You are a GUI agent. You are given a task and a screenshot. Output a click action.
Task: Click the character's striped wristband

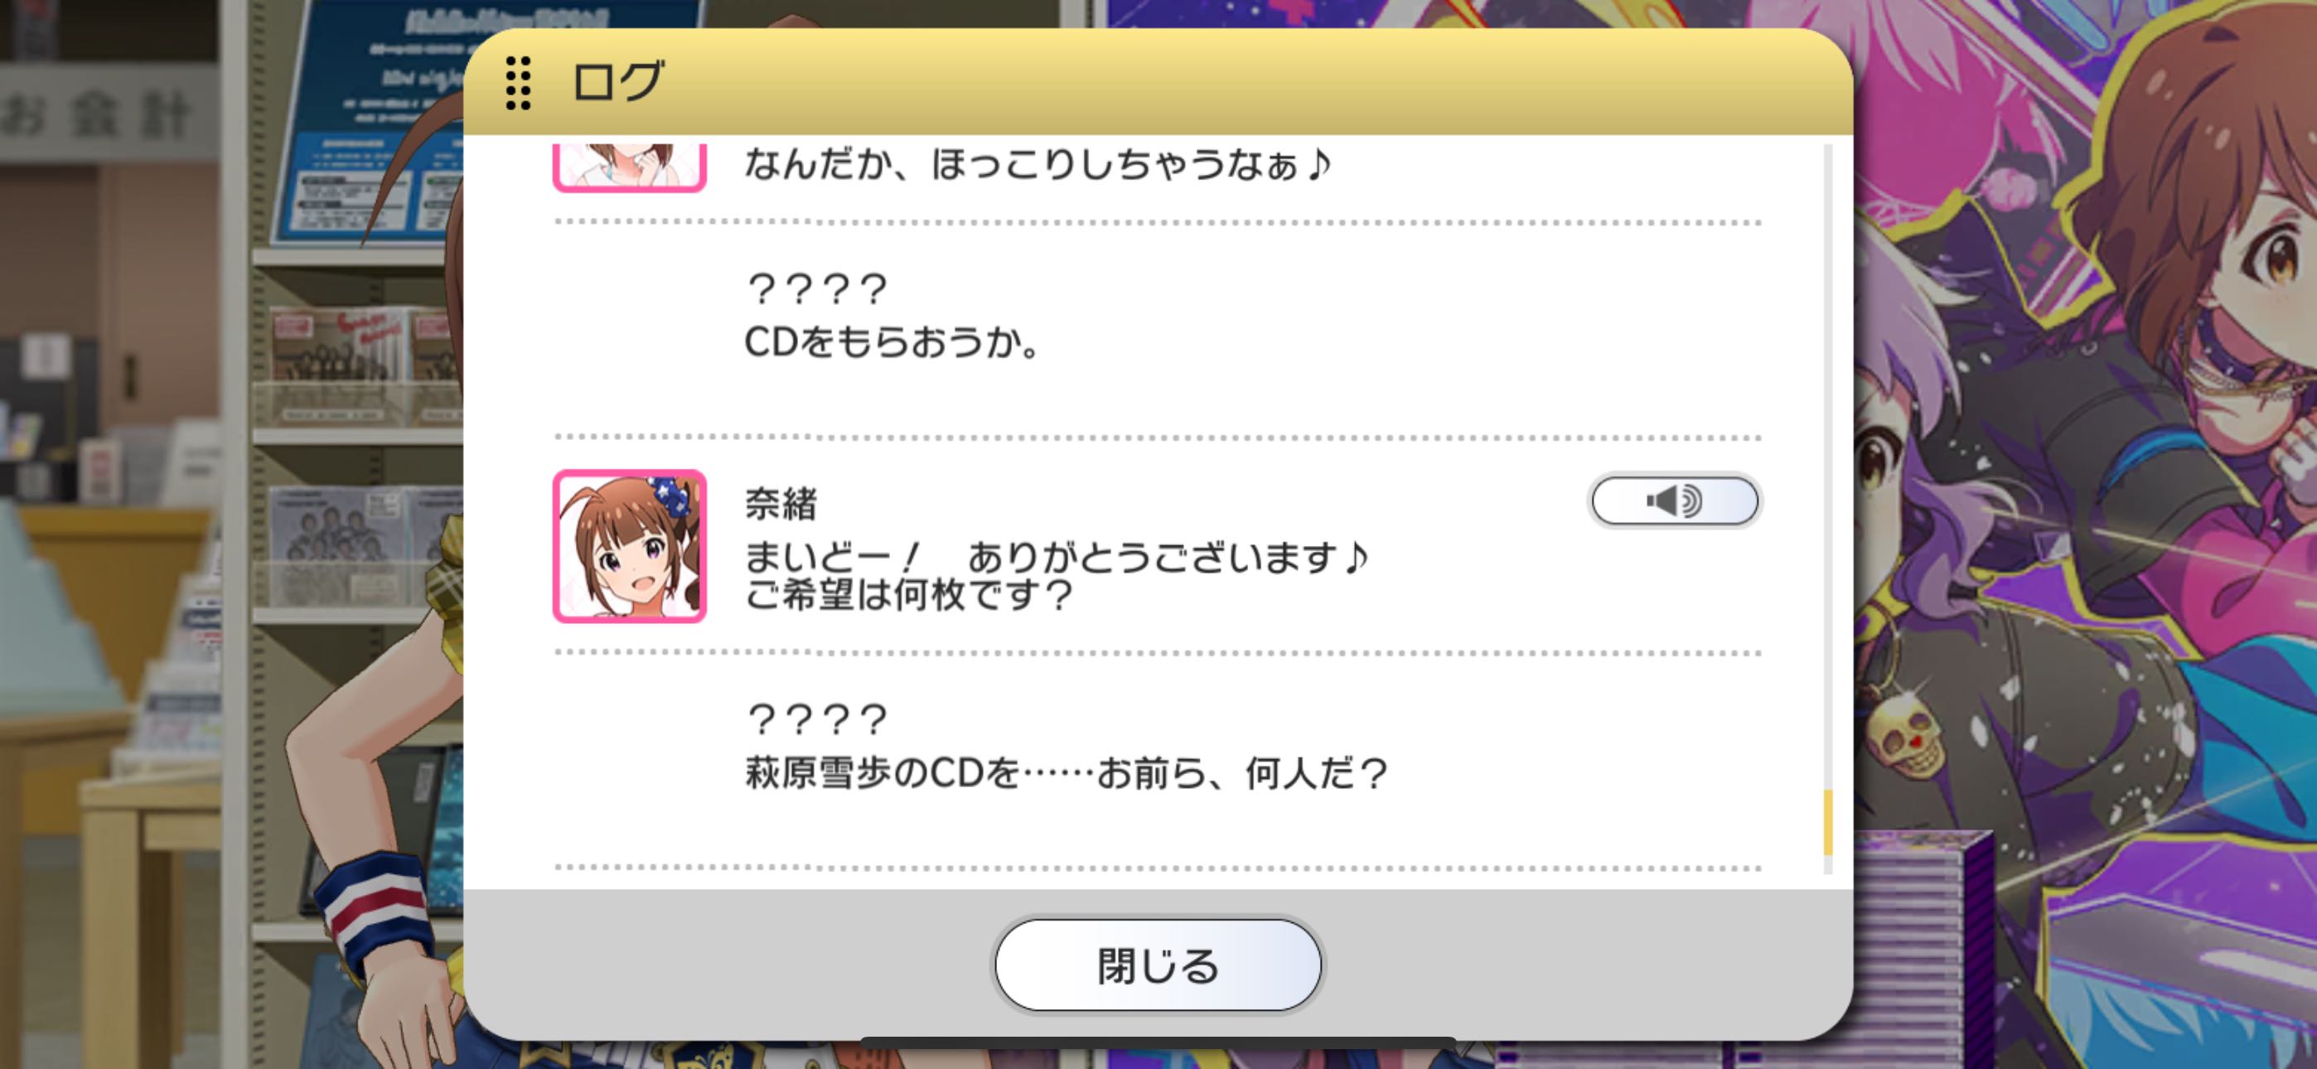coord(377,911)
